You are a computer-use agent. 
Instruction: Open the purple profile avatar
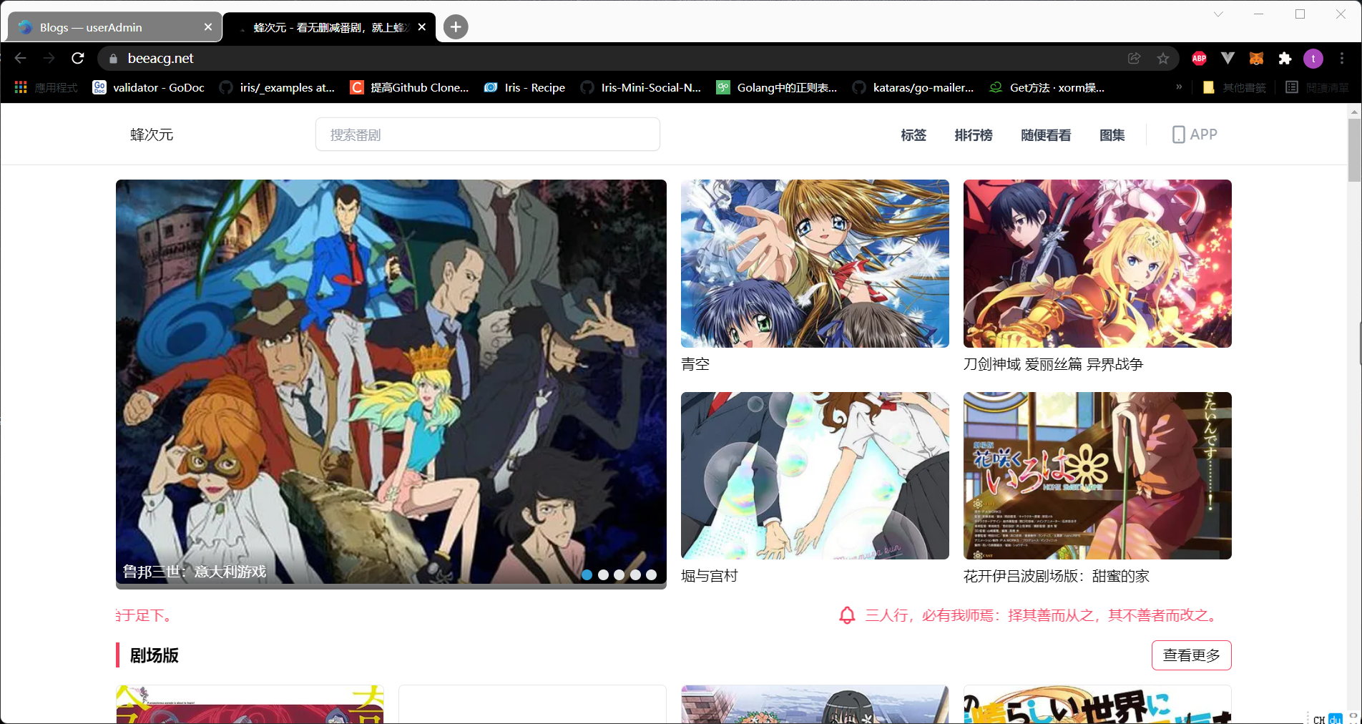coord(1313,59)
